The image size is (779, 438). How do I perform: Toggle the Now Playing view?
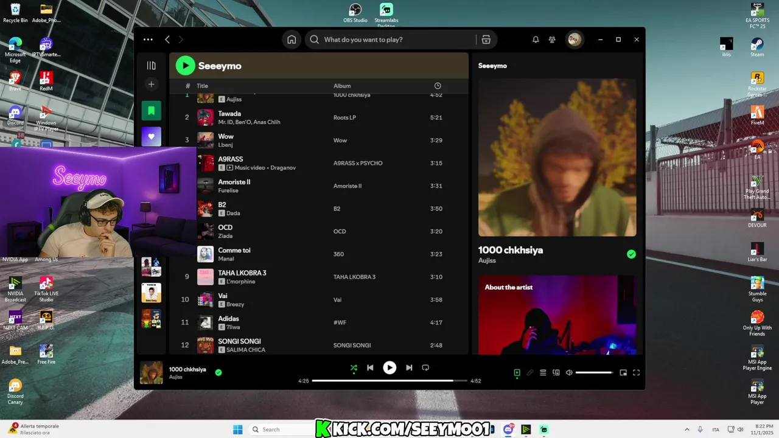[x=517, y=373]
